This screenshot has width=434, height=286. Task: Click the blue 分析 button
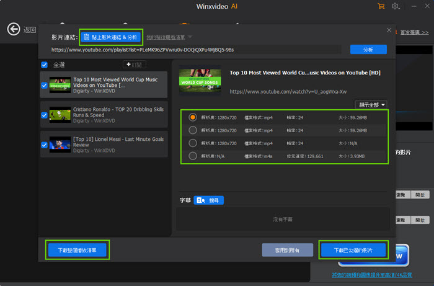(368, 50)
